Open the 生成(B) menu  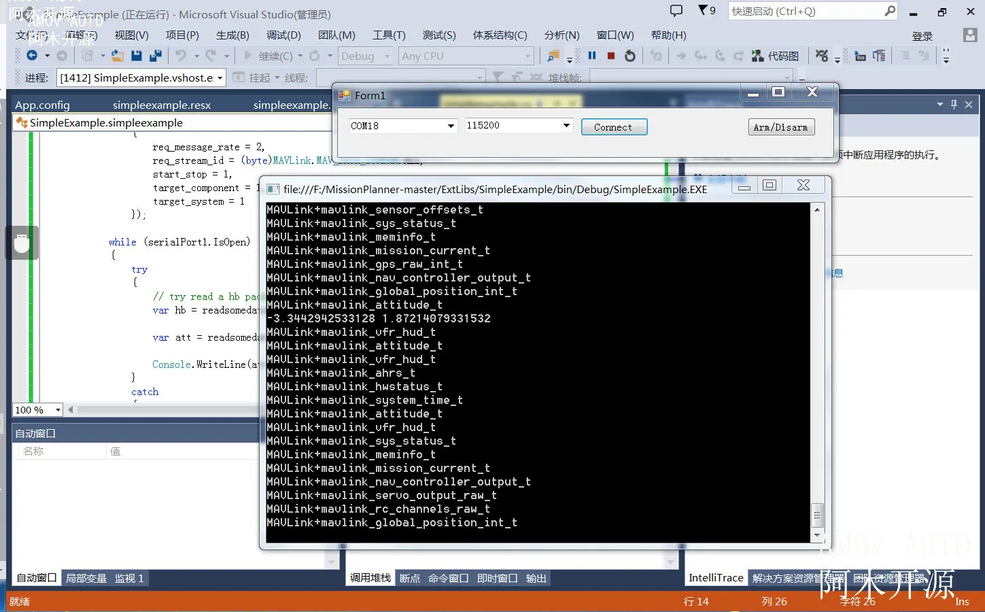click(232, 35)
